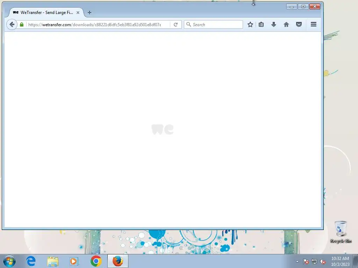Open the Firefox downloads arrow
Image resolution: width=358 pixels, height=268 pixels.
point(273,25)
